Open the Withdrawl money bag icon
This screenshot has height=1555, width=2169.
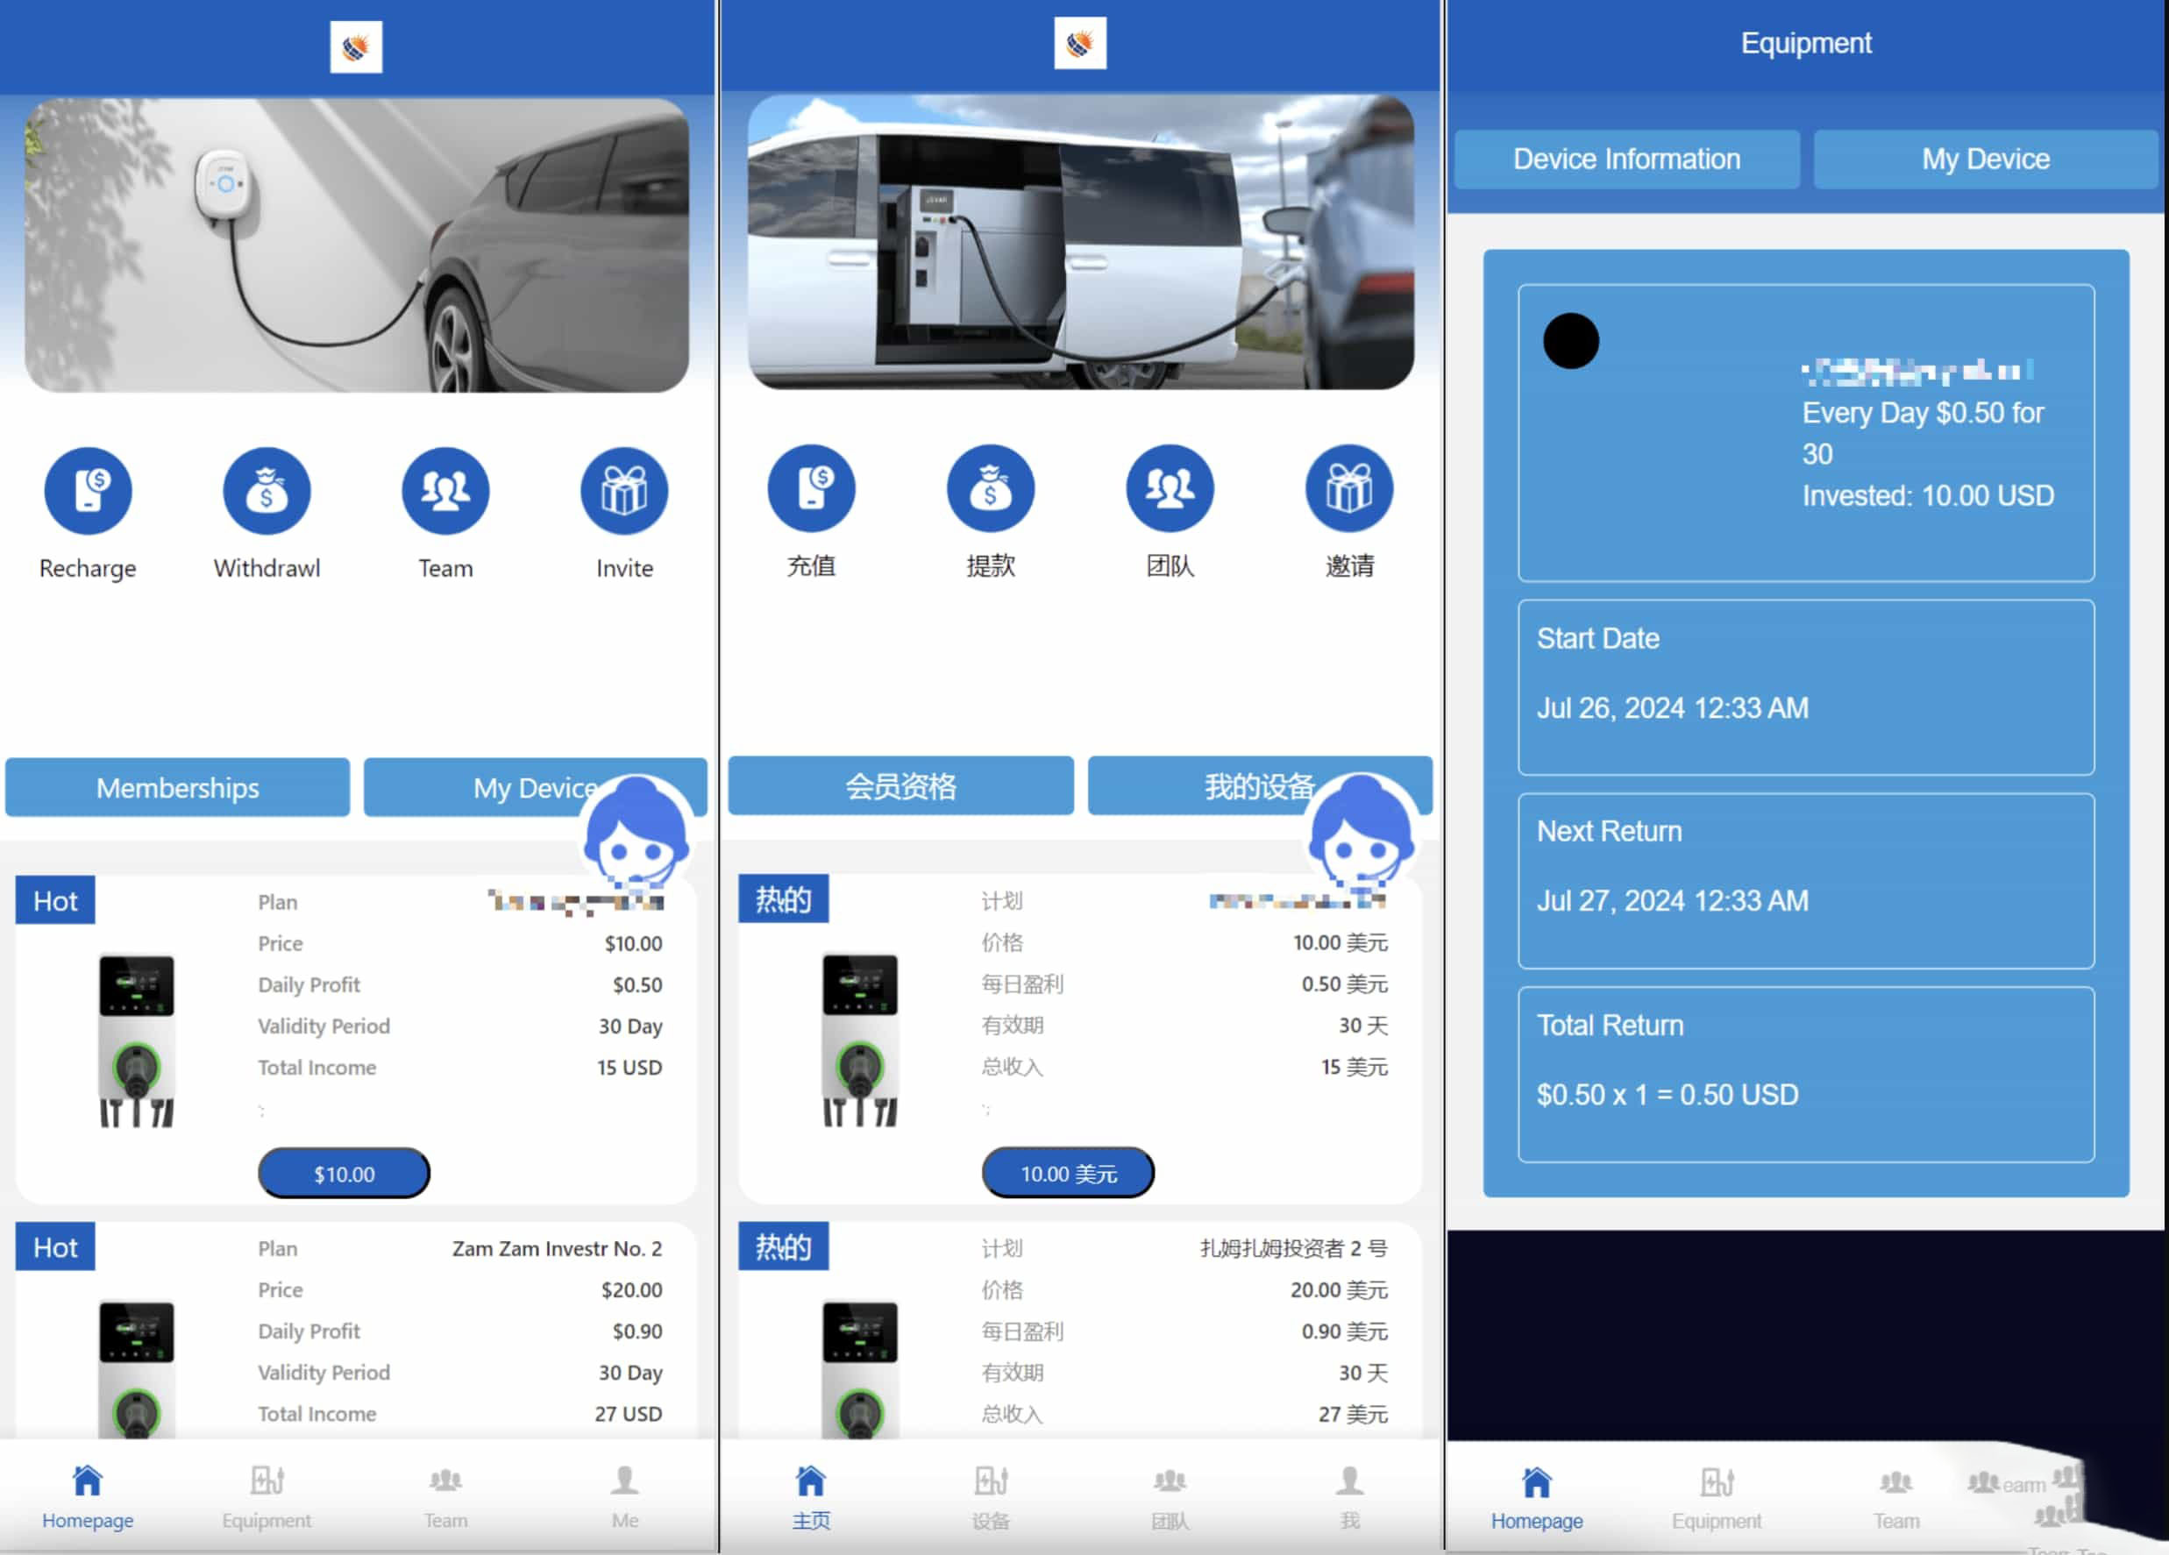tap(267, 491)
